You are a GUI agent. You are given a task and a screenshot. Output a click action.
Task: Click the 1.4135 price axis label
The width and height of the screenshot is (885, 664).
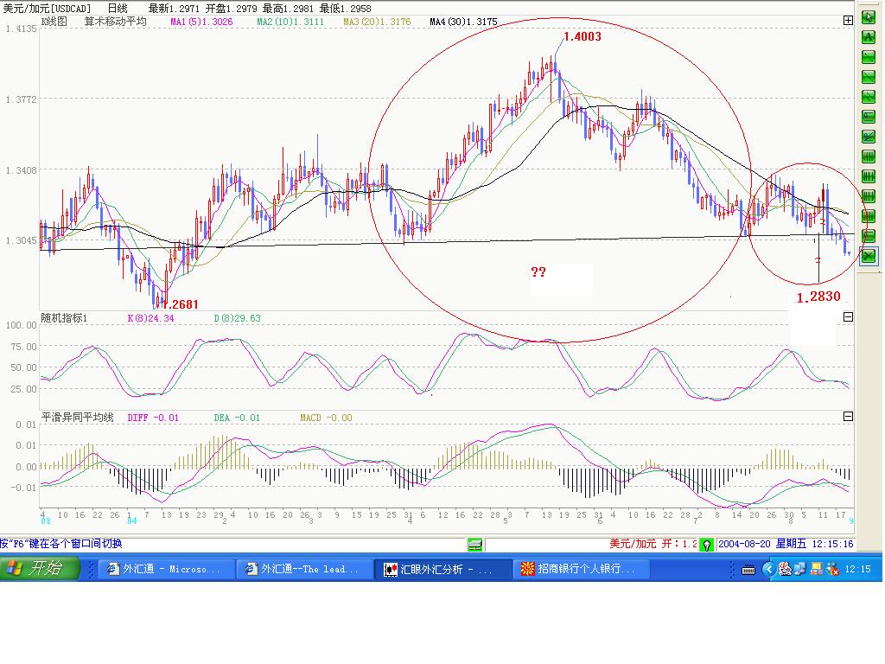(21, 29)
